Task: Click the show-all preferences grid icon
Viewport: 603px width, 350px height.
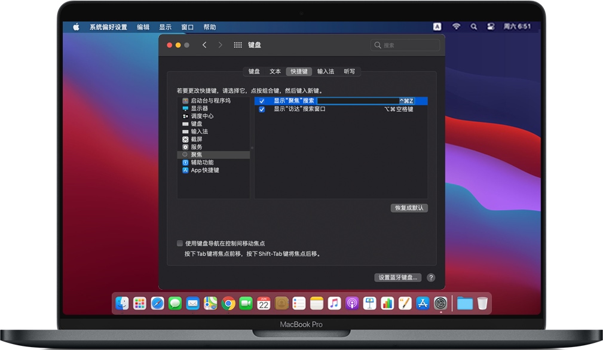Action: pyautogui.click(x=238, y=45)
